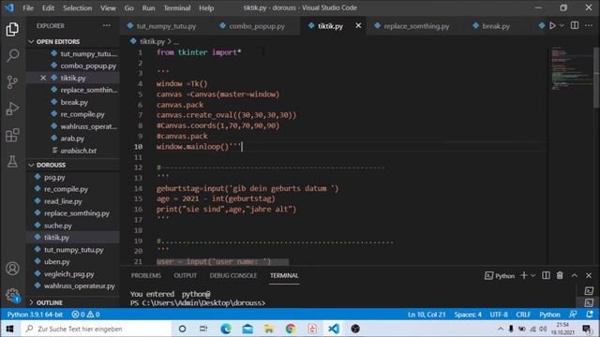Open editor More Actions ellipsis
Viewport: 600px width, 337px height.
point(589,25)
